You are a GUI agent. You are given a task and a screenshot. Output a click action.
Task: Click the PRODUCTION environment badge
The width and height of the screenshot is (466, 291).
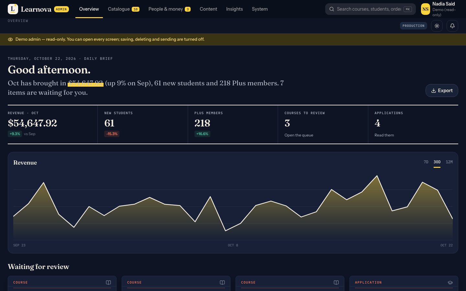(x=414, y=26)
